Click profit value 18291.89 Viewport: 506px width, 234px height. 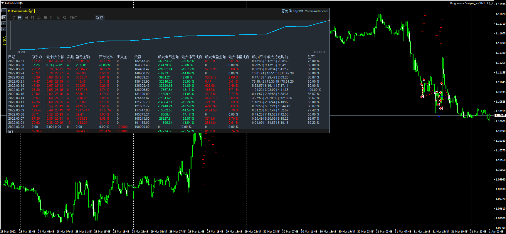(x=83, y=61)
